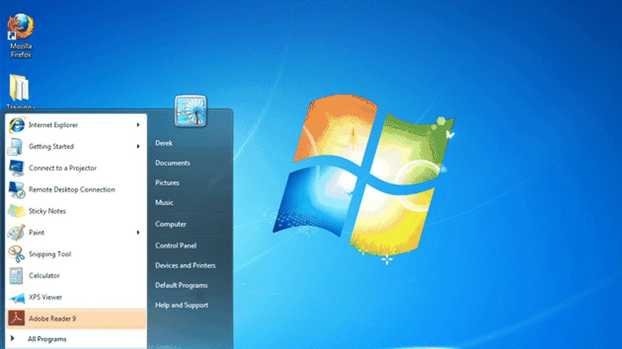Expand the Internet Explorer submenu arrow
The height and width of the screenshot is (349, 622).
pyautogui.click(x=138, y=125)
